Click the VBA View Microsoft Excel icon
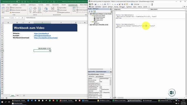The height and width of the screenshot is (105, 187). pyautogui.click(x=90, y=4)
